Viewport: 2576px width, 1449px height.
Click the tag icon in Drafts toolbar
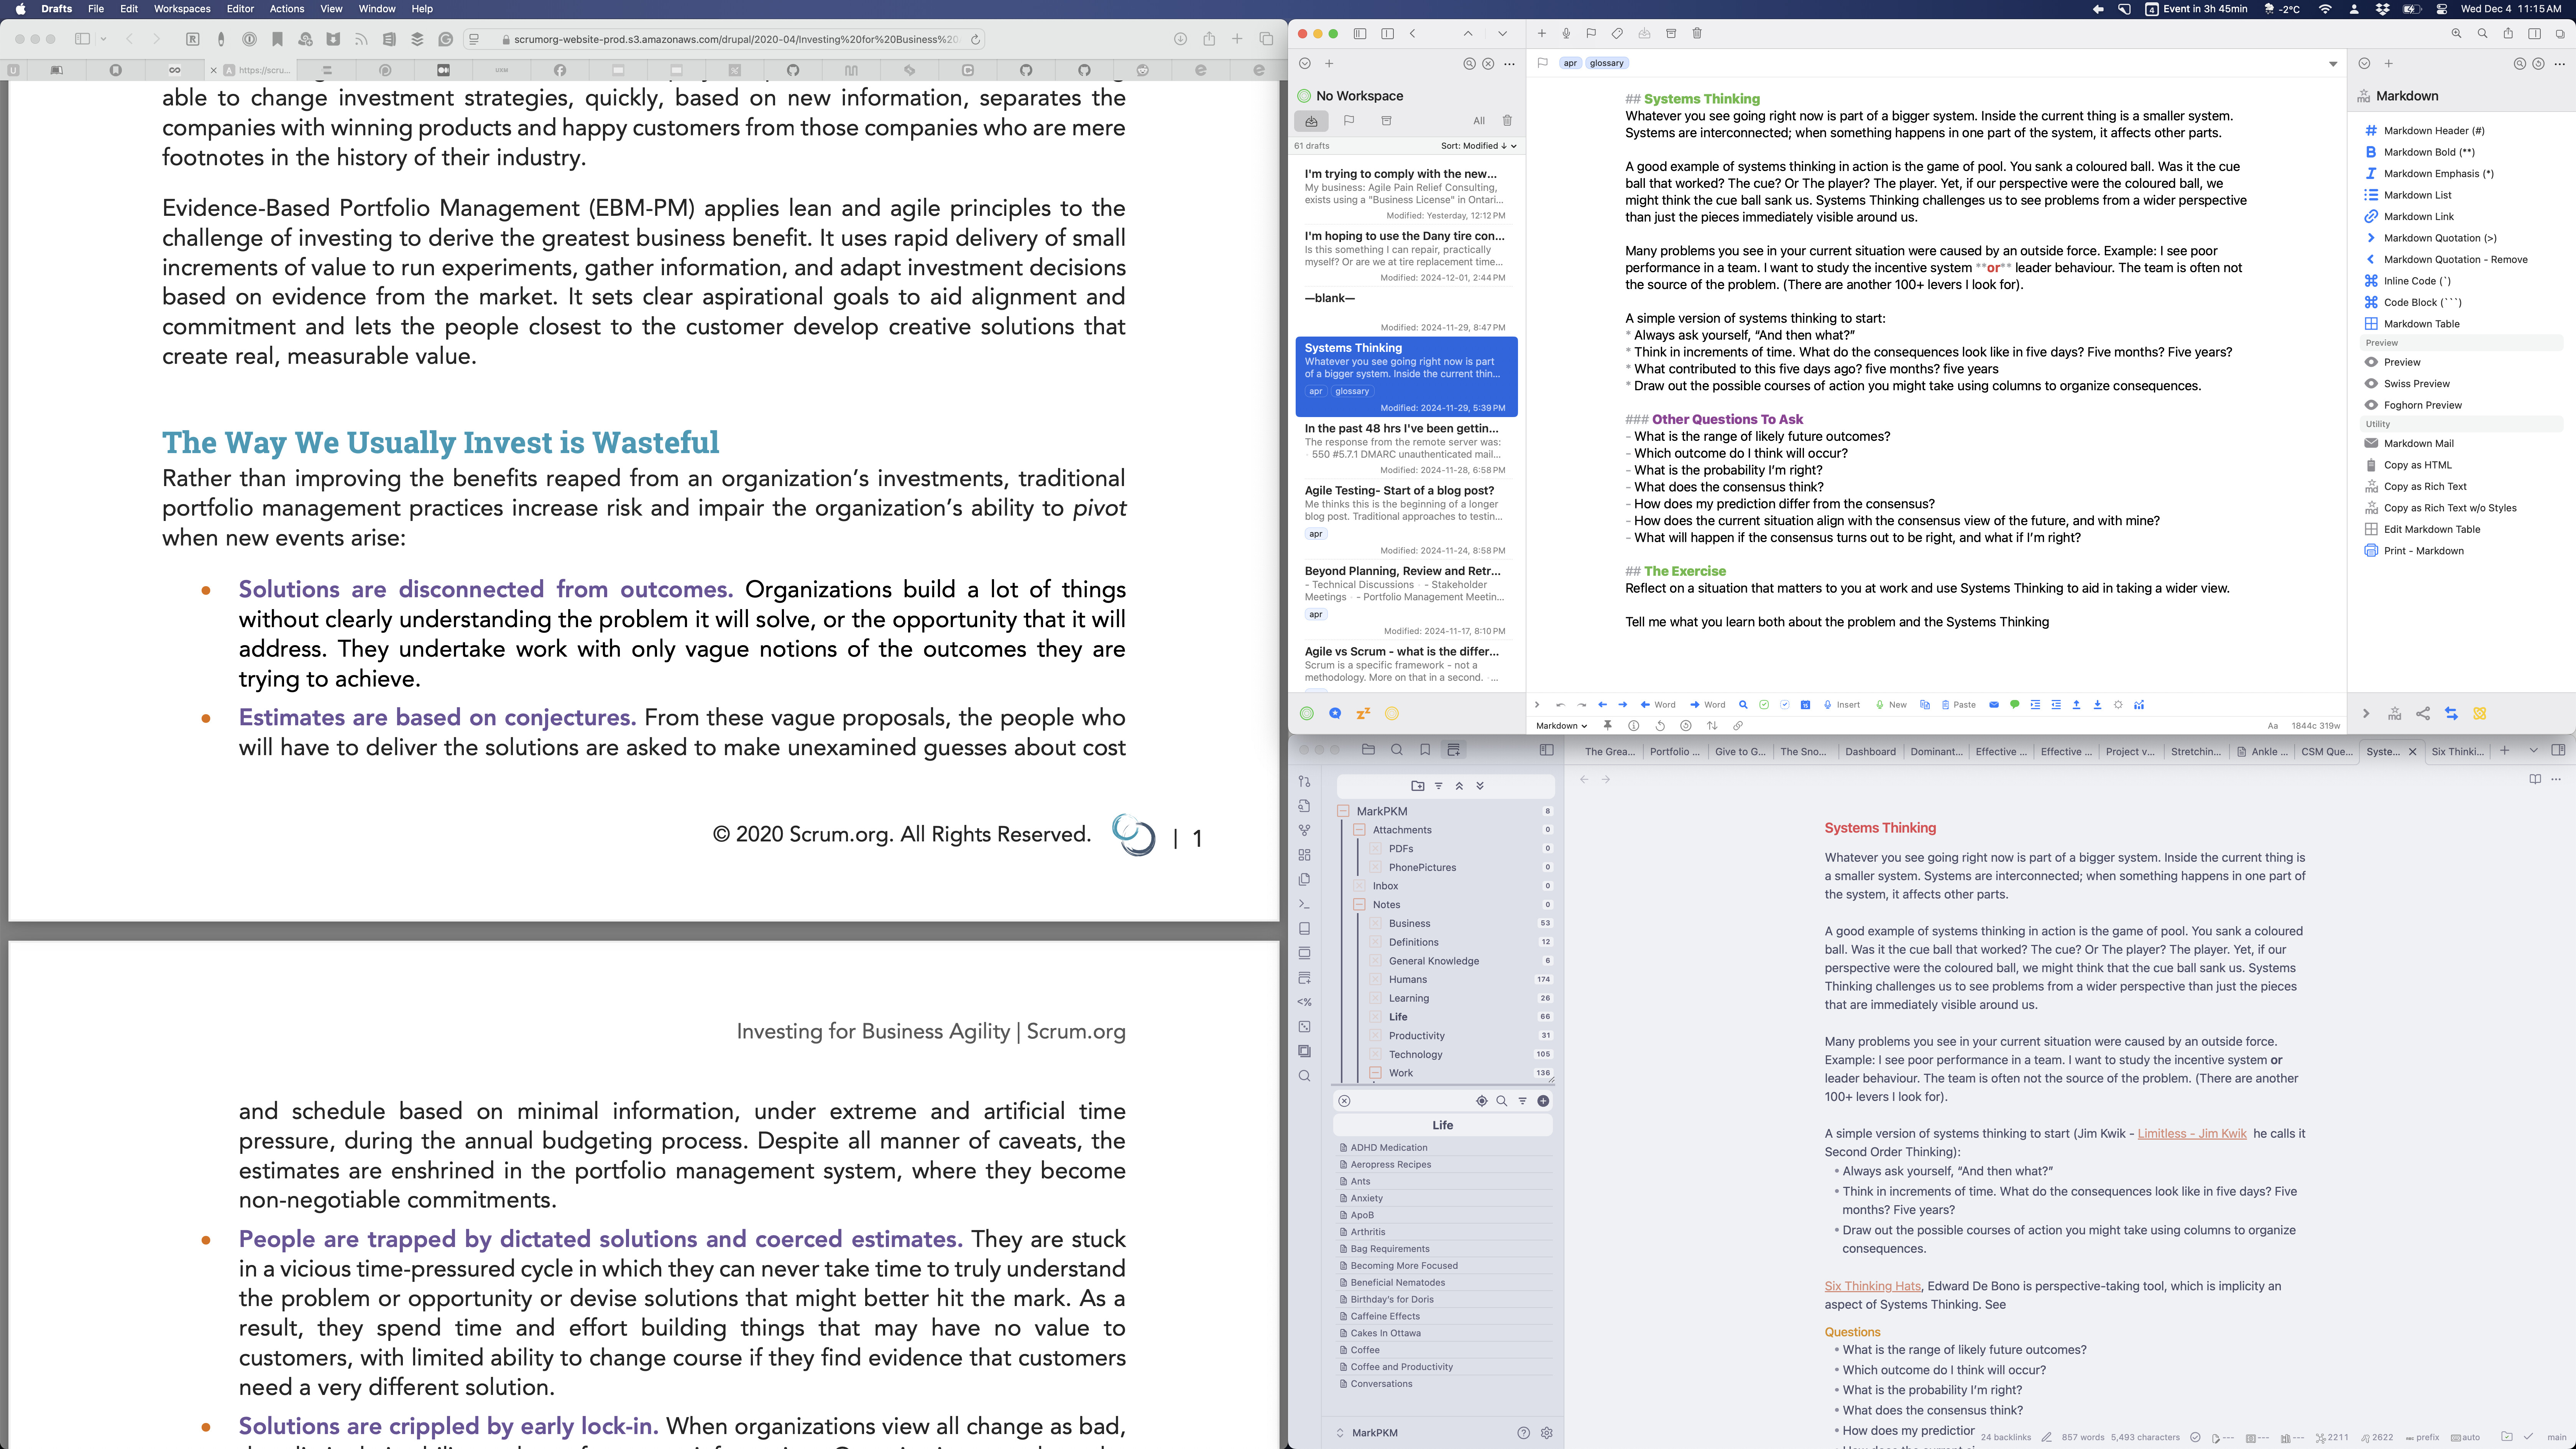[1617, 33]
